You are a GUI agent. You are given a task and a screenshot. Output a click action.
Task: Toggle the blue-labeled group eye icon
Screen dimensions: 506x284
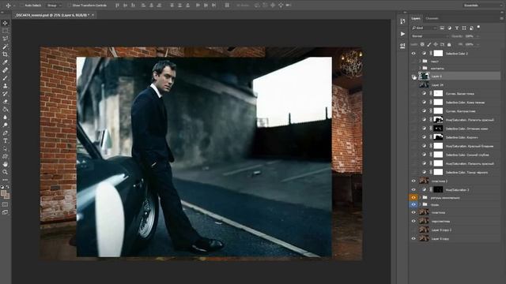pos(413,204)
